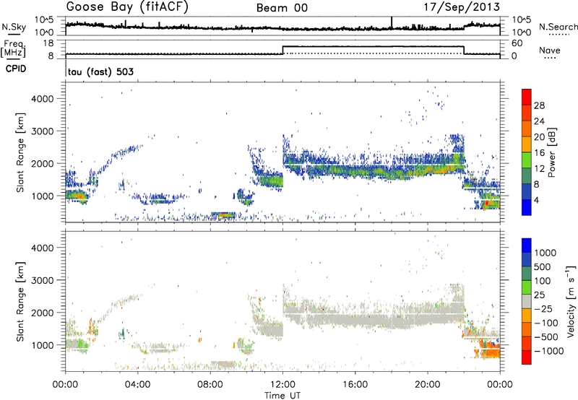Click 'Slant Range [km]' beside the power panel
The height and width of the screenshot is (400, 578).
click(20, 152)
